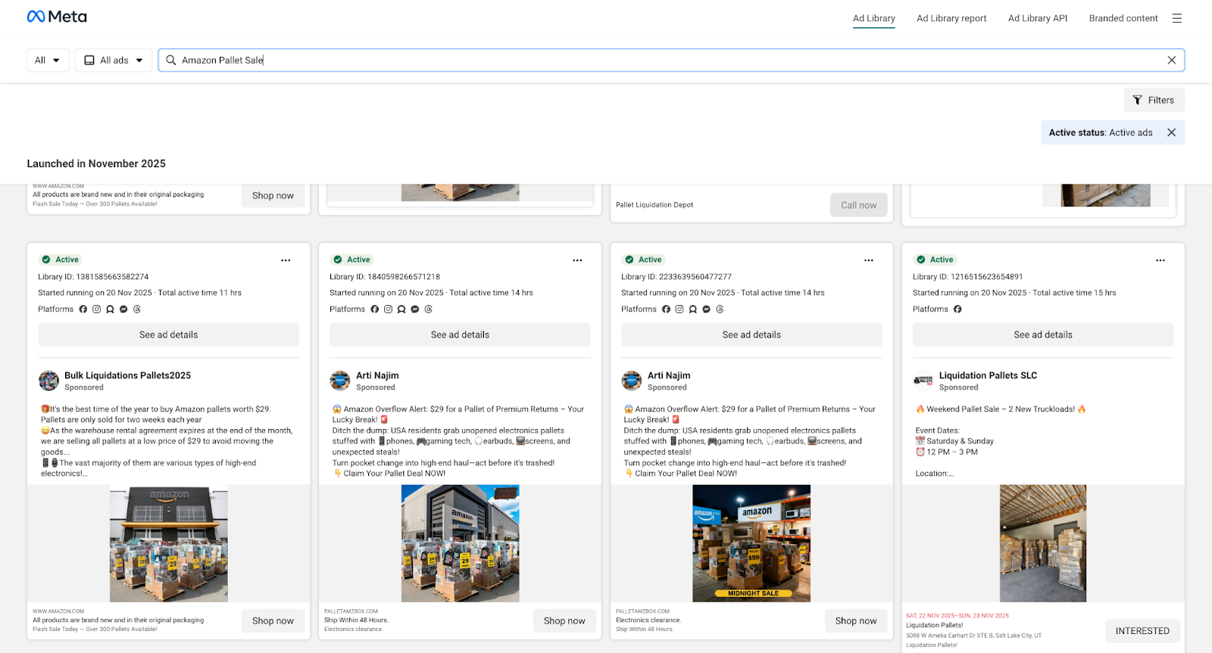The image size is (1212, 653).
Task: Open Ad Library report
Action: [951, 18]
